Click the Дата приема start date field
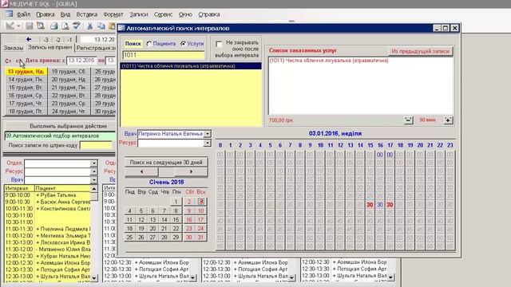Image resolution: width=511 pixels, height=287 pixels. point(81,61)
